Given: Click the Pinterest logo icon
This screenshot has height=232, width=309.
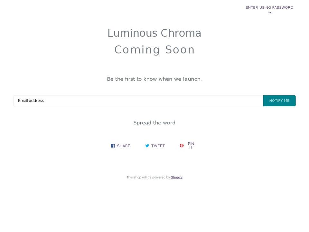Looking at the screenshot, I should [182, 145].
